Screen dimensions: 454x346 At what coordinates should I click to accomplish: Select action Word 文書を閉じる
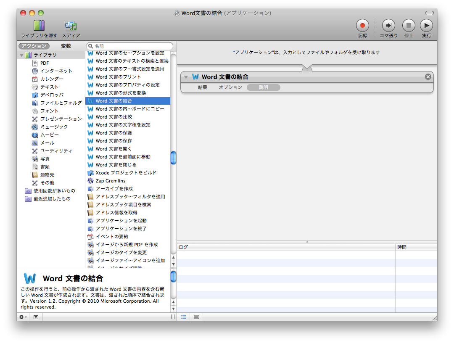(x=128, y=165)
